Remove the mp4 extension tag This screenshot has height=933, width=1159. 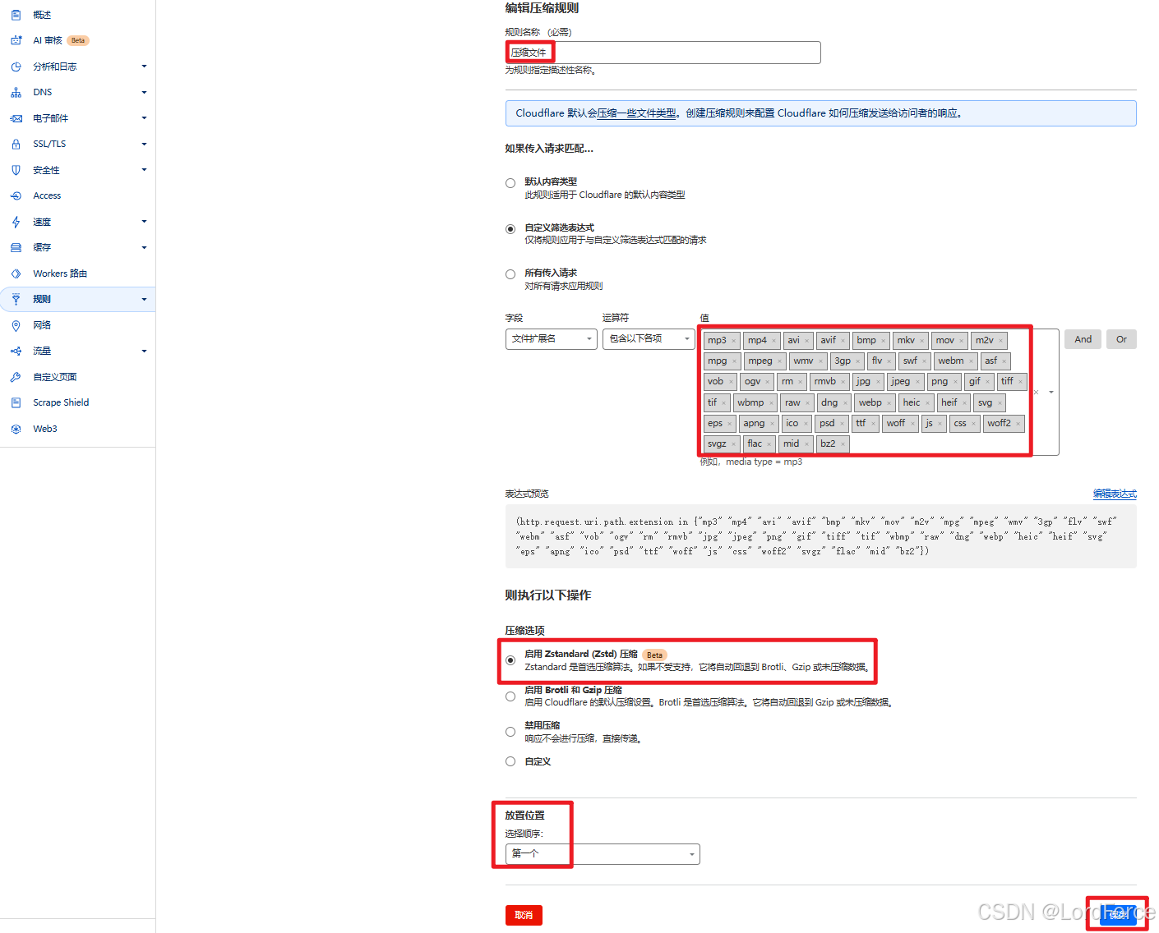774,341
